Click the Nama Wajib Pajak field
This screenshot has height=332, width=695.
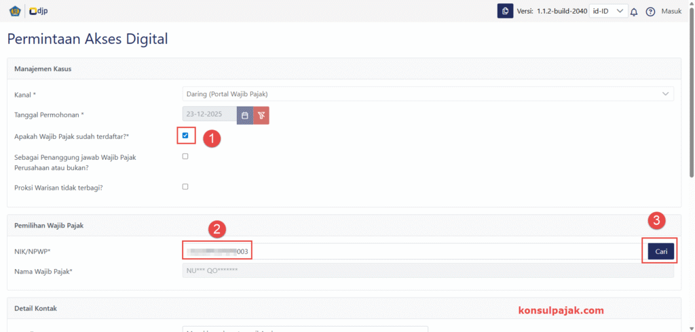(428, 270)
